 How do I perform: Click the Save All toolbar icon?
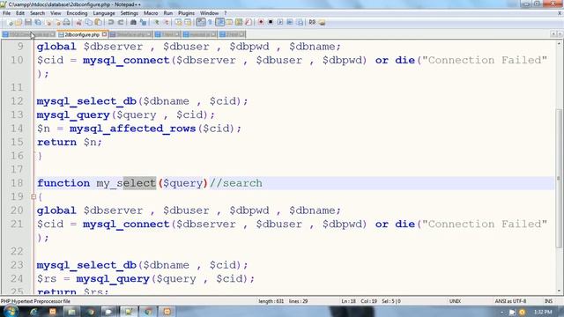point(37,22)
